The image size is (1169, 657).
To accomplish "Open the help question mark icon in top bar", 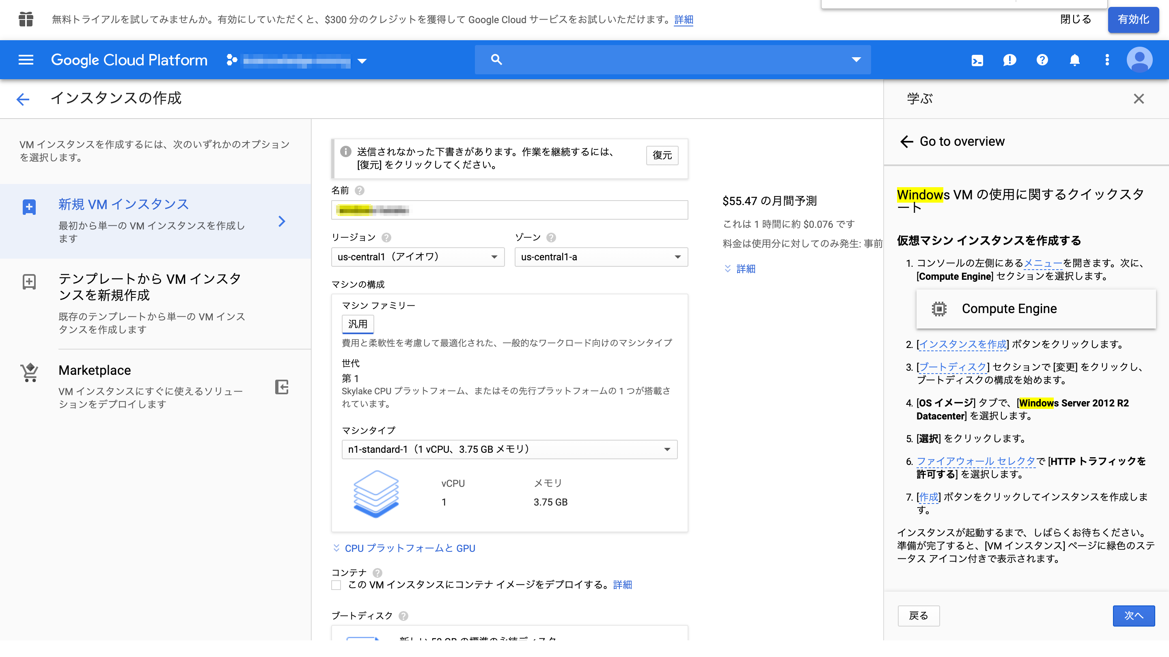I will coord(1042,59).
